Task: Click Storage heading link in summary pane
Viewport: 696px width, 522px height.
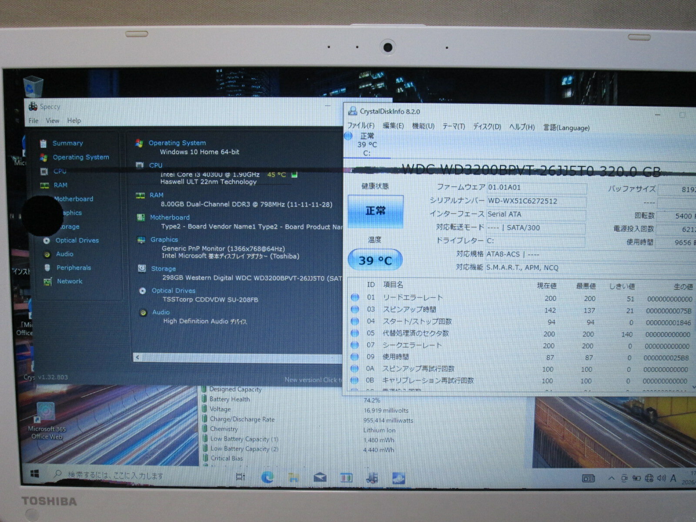Action: [163, 268]
